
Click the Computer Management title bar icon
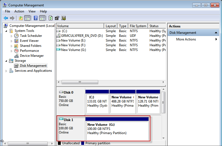[5, 5]
